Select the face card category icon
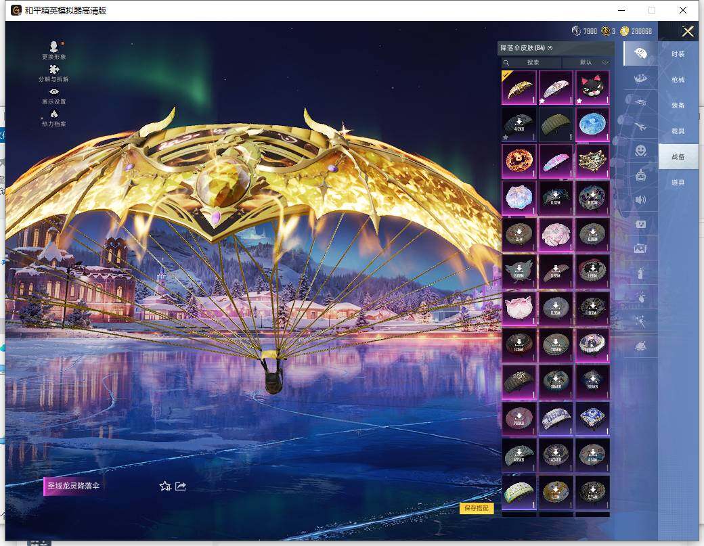The width and height of the screenshot is (704, 546). [640, 223]
